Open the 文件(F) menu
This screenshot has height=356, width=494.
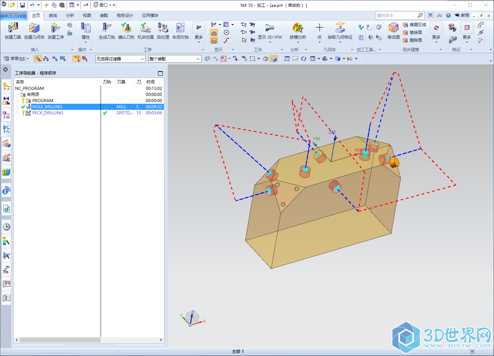(13, 15)
